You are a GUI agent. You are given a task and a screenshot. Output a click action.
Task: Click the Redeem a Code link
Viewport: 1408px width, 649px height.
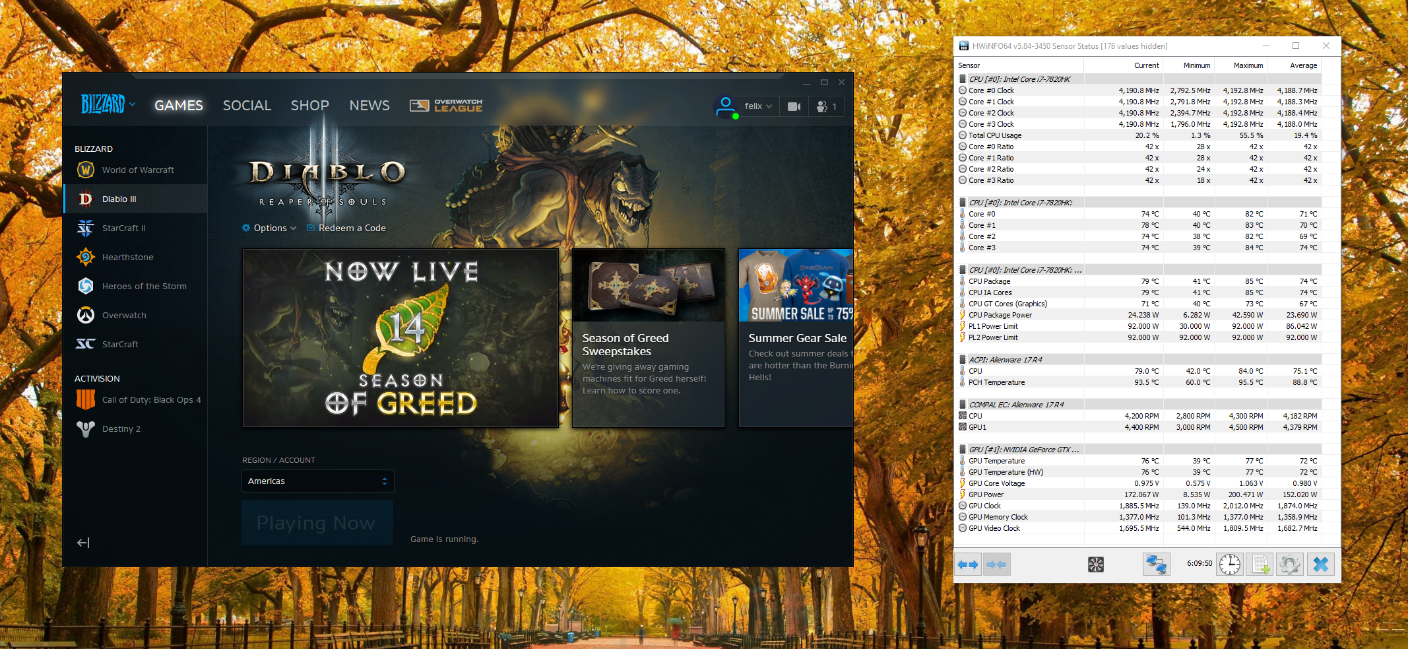tap(352, 228)
